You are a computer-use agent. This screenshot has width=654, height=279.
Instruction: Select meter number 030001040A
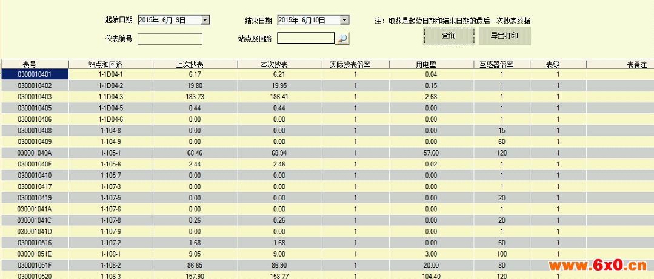tap(35, 153)
